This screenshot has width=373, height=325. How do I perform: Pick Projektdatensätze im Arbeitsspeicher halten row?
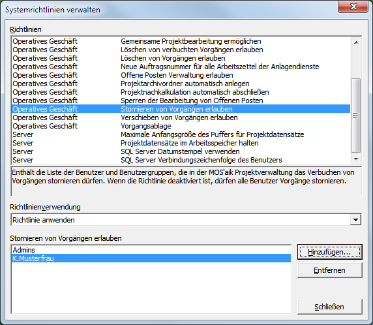coord(181,143)
